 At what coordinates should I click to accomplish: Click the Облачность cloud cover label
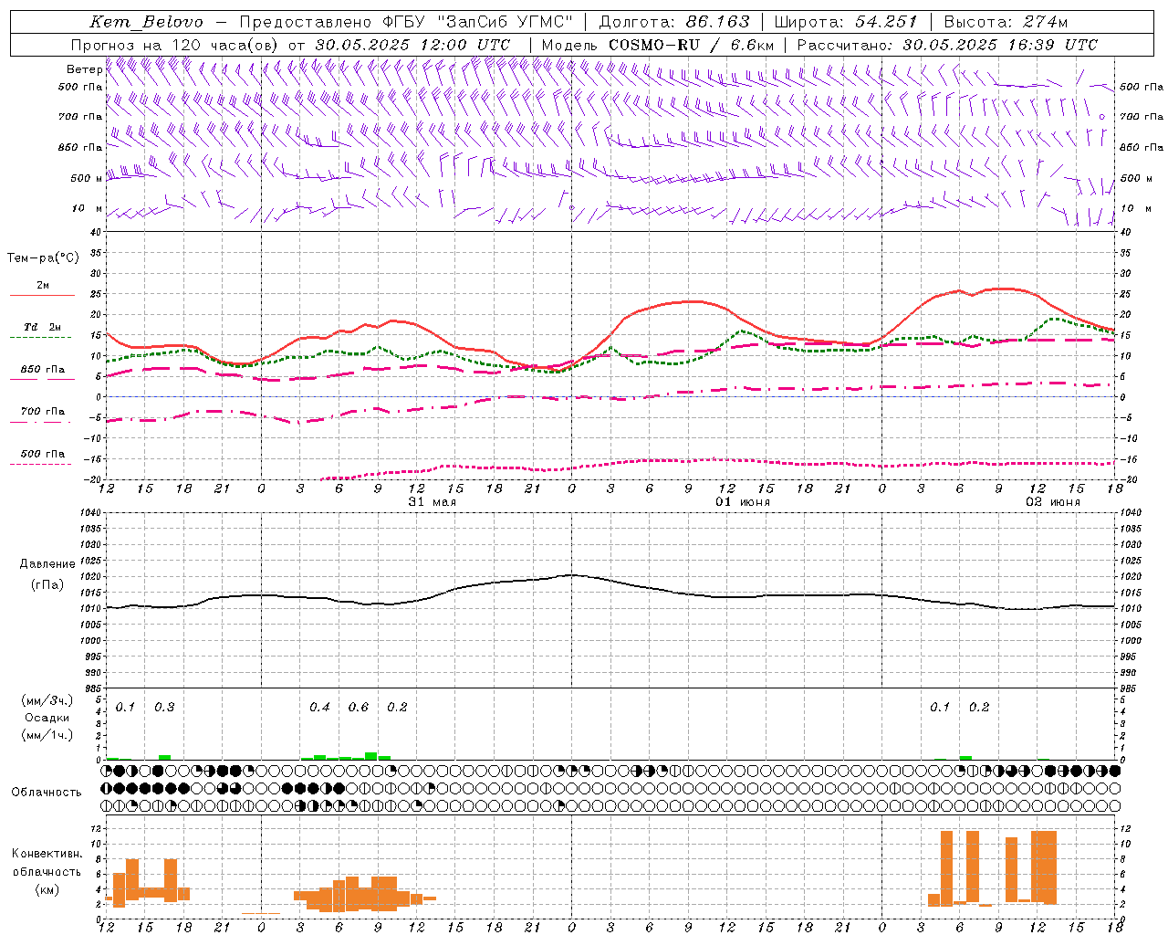[x=47, y=793]
